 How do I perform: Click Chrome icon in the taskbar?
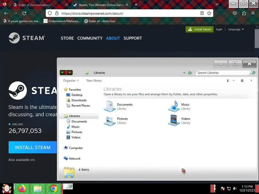point(53,188)
